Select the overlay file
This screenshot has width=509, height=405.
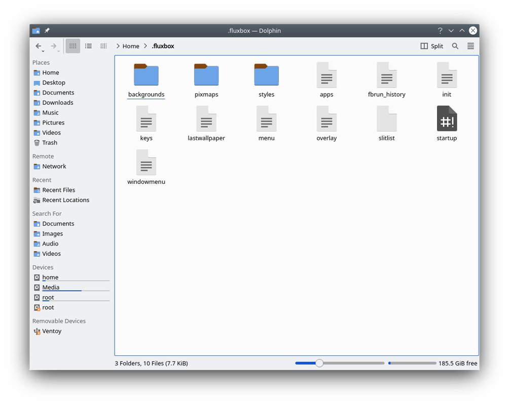(326, 124)
